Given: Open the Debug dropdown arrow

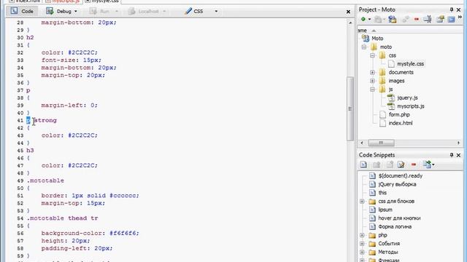Looking at the screenshot, I should coord(76,12).
